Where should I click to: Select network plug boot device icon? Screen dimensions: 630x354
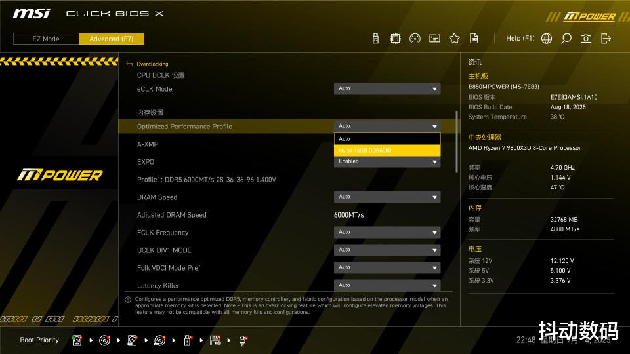coord(243,340)
